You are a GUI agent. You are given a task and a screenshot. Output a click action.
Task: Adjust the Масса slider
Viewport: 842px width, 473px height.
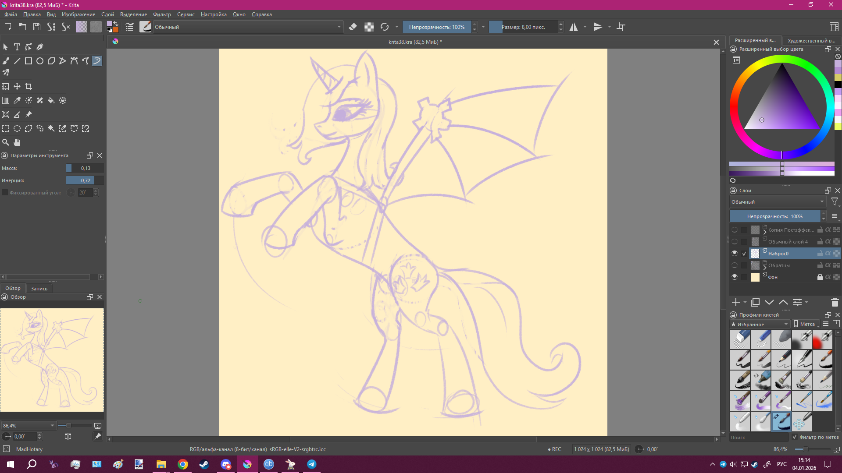85,168
